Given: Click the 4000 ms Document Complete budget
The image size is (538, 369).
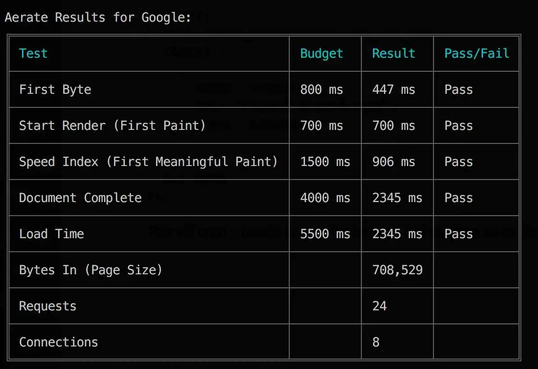Looking at the screenshot, I should (325, 198).
